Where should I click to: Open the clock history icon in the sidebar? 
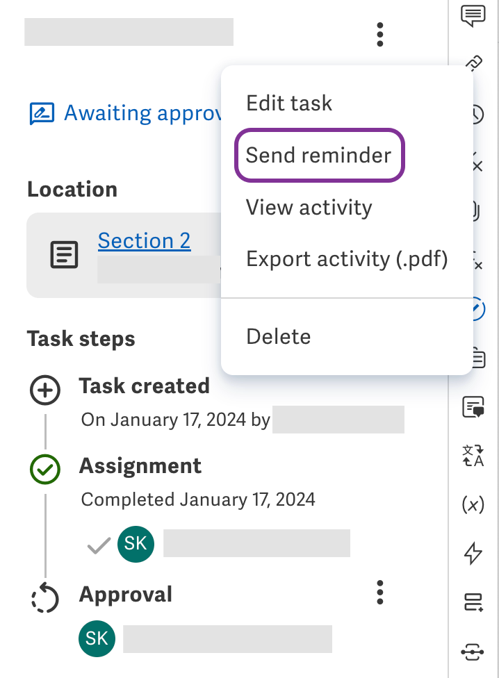point(478,114)
